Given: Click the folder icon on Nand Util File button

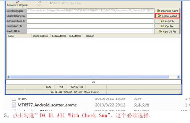Looking at the screenshot, I should [x=160, y=31].
